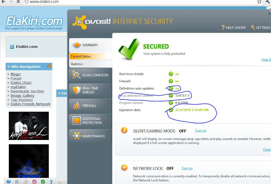The image size is (271, 184).
Task: Click the large green Secured checkmark
Action: tap(129, 49)
